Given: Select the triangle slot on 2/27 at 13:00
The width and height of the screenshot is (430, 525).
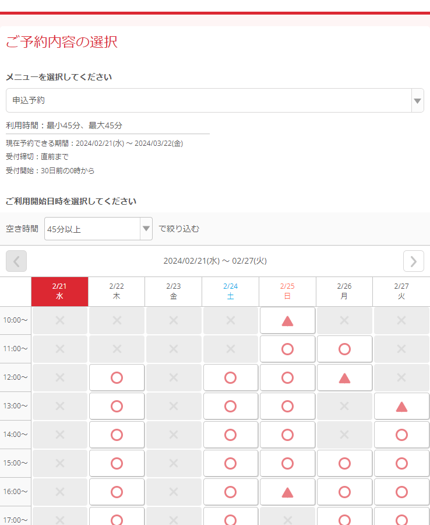Looking at the screenshot, I should (x=401, y=406).
